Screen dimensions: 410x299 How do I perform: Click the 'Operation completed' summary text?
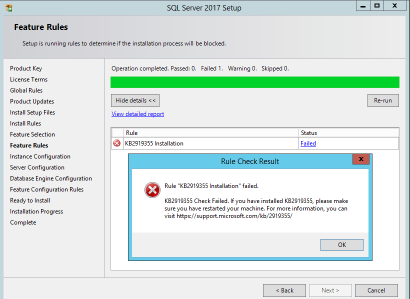[200, 68]
